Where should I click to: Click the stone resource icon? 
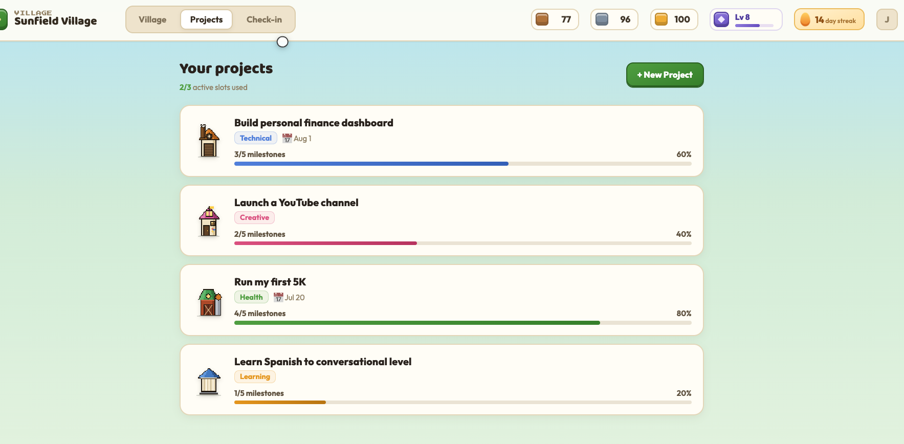click(602, 19)
